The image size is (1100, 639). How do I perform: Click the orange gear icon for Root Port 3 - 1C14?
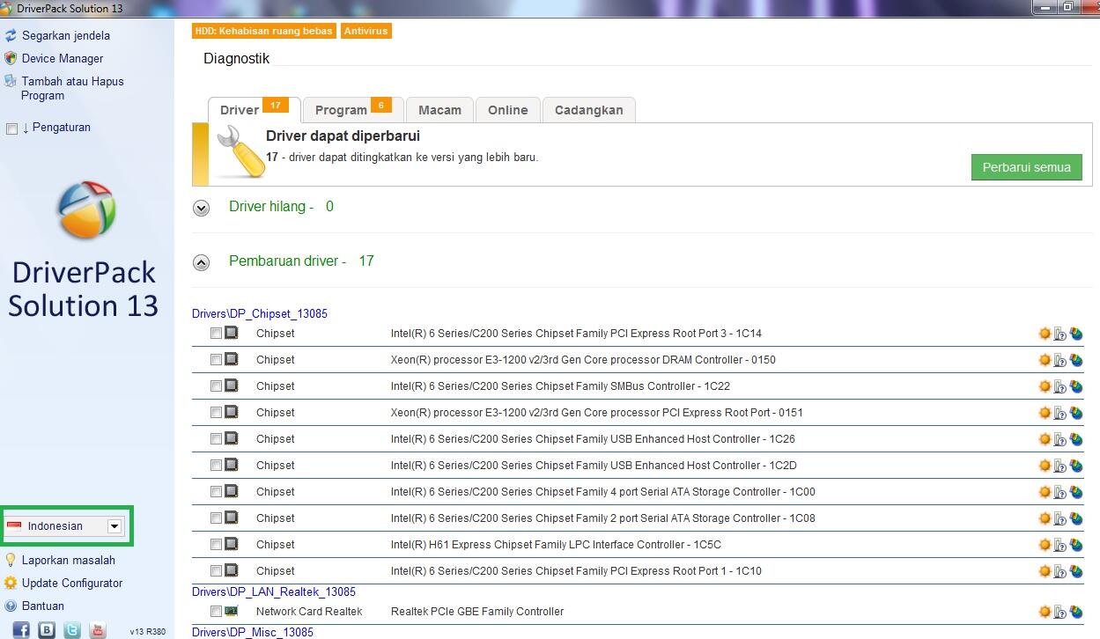click(1045, 334)
